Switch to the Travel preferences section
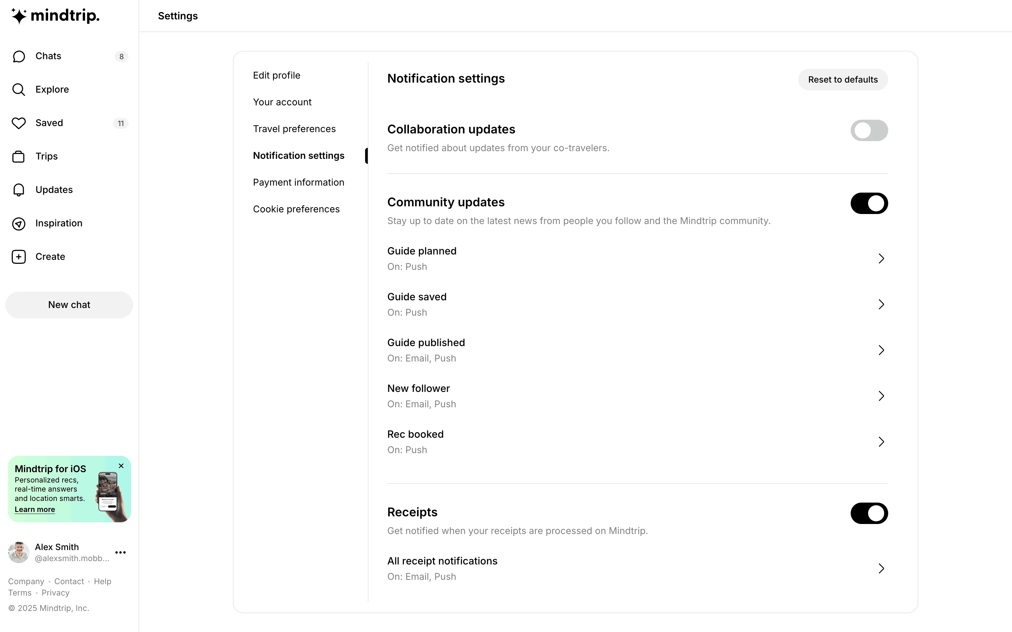 tap(294, 129)
